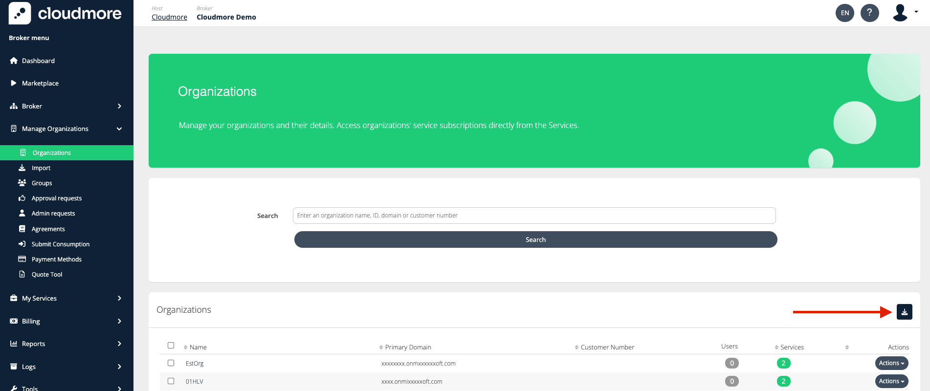The image size is (930, 391).
Task: Select the 01HLV row checkbox
Action: [x=171, y=381]
